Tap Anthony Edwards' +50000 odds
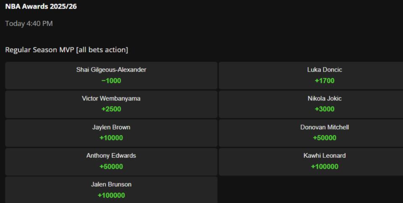 [111, 167]
